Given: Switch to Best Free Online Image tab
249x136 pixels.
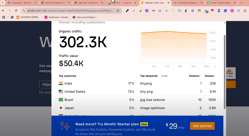Looking at the screenshot, I should (55, 3).
